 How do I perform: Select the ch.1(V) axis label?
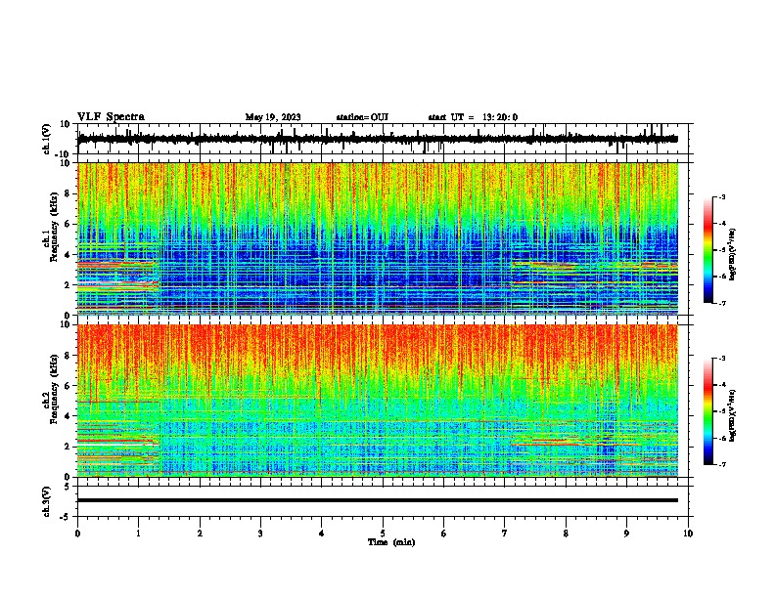[47, 139]
